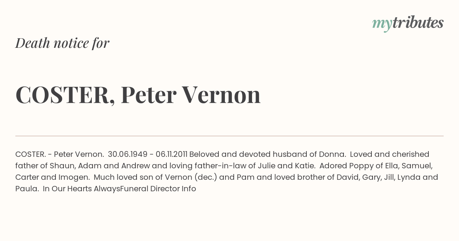Click the dark "tributes" part of logo
Image resolution: width=459 pixels, height=241 pixels.
tap(418, 23)
